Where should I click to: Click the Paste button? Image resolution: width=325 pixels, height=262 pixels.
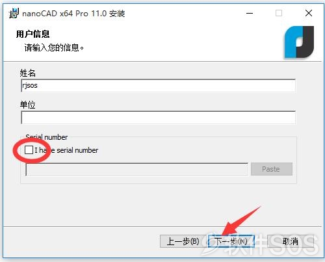pos(272,169)
